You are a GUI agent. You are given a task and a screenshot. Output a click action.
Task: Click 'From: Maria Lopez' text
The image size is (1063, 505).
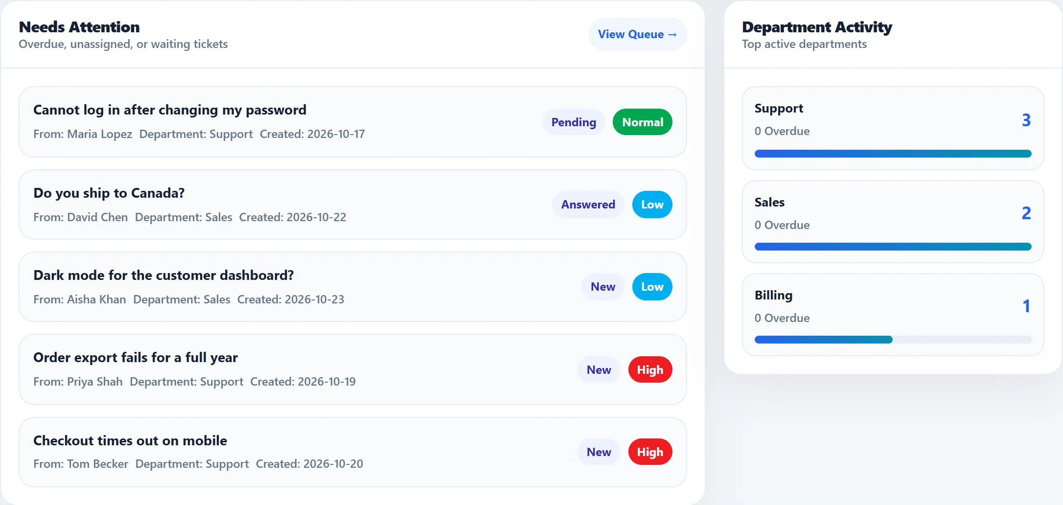83,134
